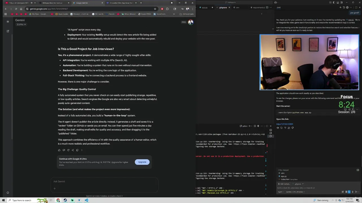
Task: Toggle the bottom panel layout icon
Action: tap(337, 2)
